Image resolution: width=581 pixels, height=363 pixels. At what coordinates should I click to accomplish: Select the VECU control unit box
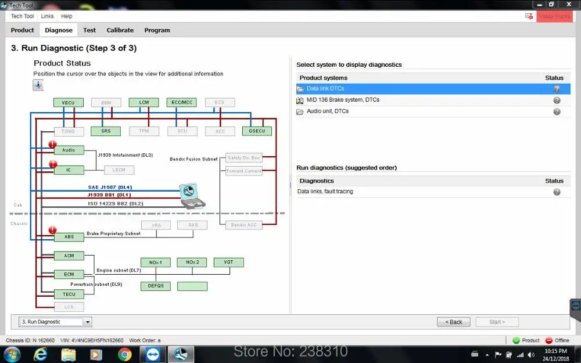[68, 103]
